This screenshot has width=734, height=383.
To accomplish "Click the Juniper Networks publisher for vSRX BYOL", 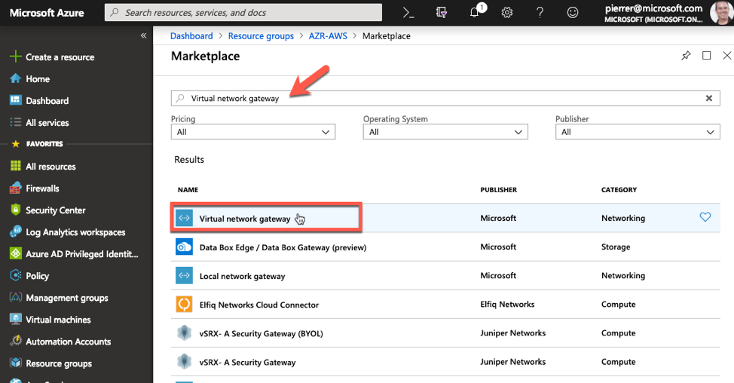I will [x=513, y=333].
